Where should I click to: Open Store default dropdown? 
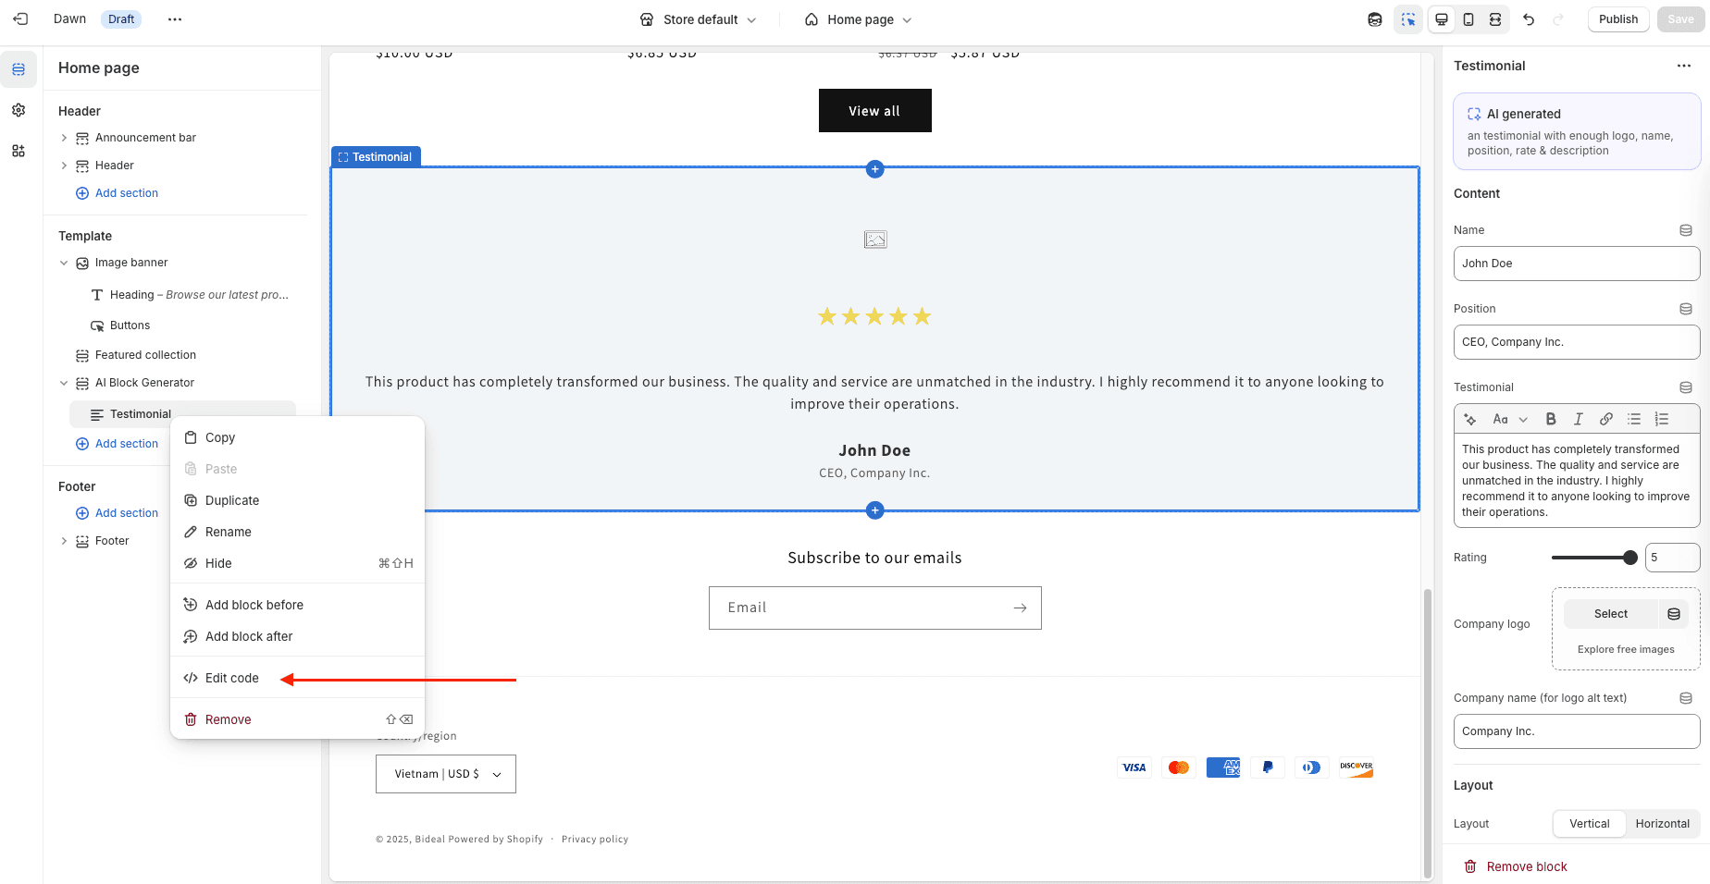pyautogui.click(x=699, y=19)
